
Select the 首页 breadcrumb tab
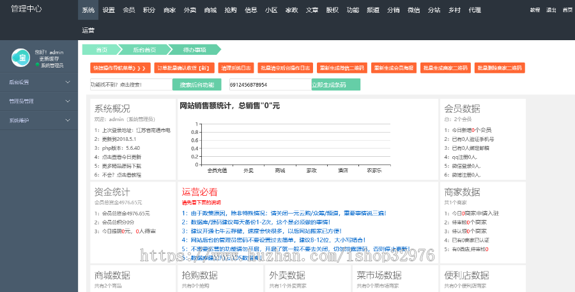101,49
